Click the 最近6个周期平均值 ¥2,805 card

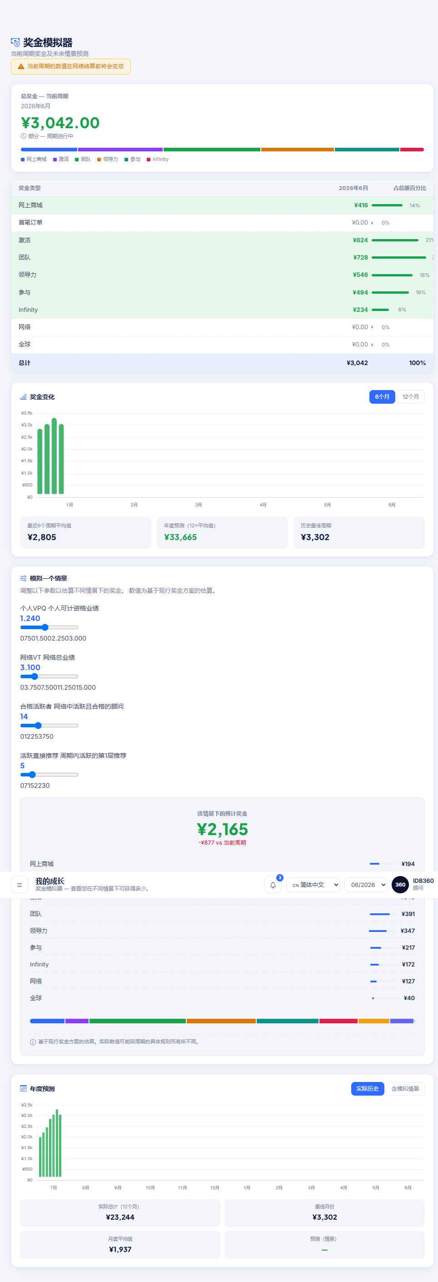tap(85, 532)
